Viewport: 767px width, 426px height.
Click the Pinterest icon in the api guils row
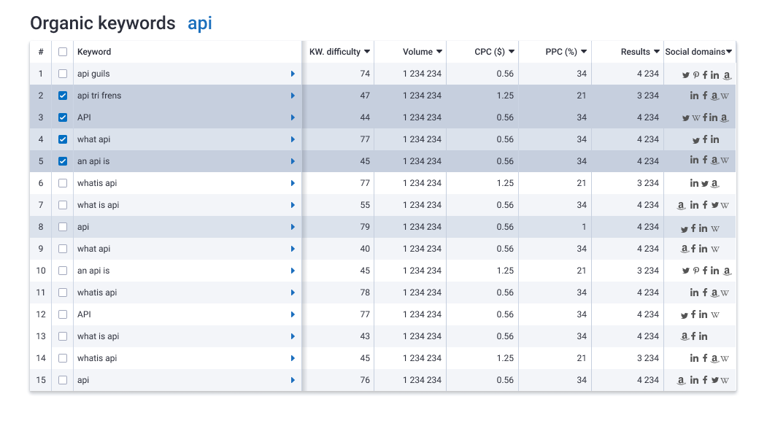click(x=695, y=74)
